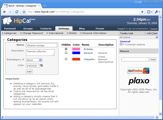Open the page control menu icon
Image resolution: width=163 pixels, height=120 pixels.
[150, 12]
